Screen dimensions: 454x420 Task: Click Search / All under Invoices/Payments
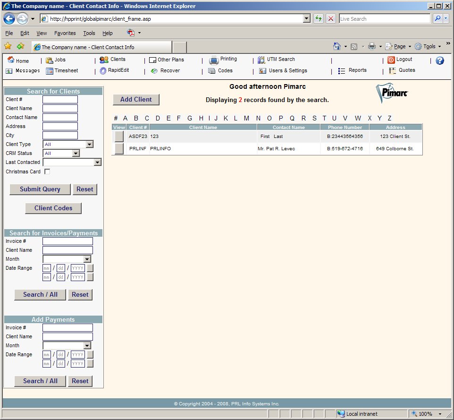(x=40, y=294)
